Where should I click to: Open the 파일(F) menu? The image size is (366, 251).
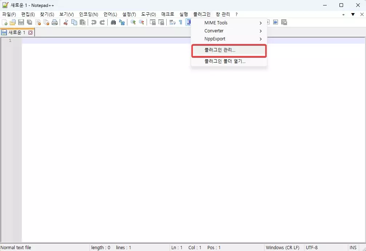(x=9, y=15)
